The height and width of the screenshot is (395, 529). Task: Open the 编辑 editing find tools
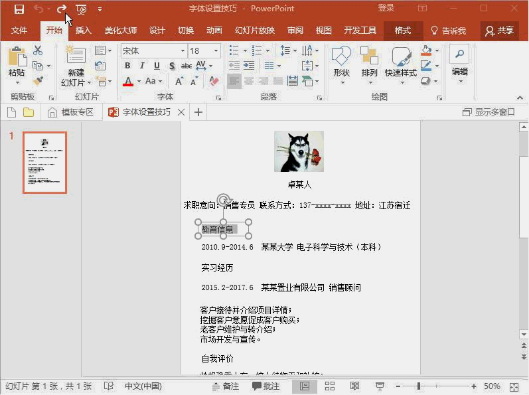460,65
